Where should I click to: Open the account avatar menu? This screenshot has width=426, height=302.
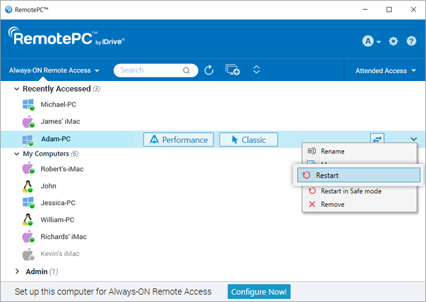click(x=371, y=41)
